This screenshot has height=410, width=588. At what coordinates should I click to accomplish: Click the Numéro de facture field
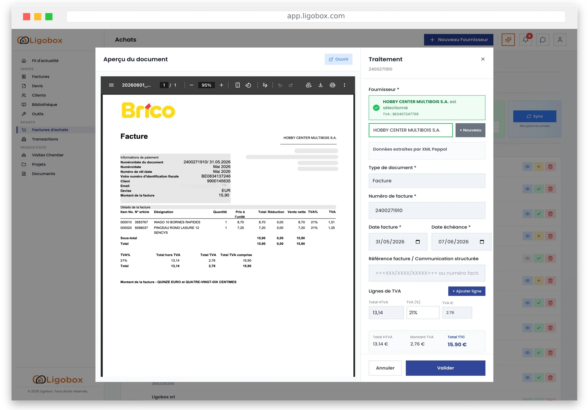click(427, 210)
